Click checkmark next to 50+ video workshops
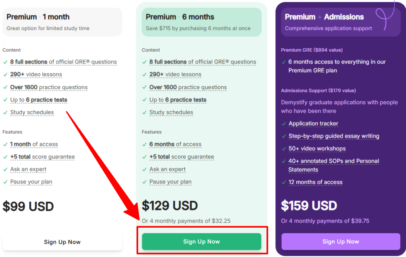406x257 pixels. coord(284,149)
